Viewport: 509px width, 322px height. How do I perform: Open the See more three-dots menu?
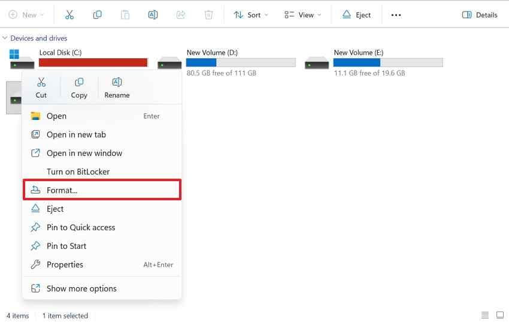[396, 15]
